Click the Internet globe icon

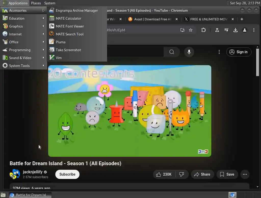coord(5,34)
